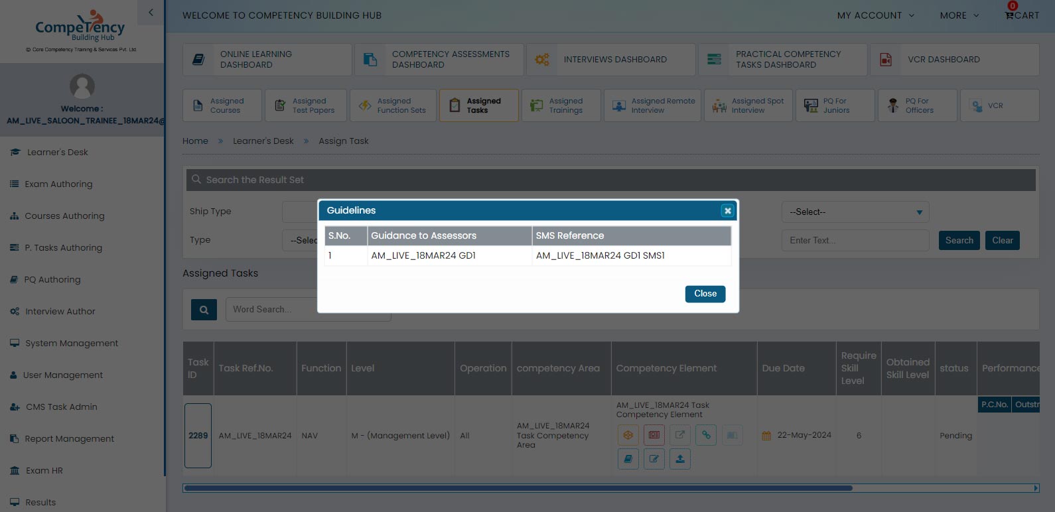The height and width of the screenshot is (512, 1055).
Task: Open the Interviews Dashboard tab
Action: tap(610, 60)
